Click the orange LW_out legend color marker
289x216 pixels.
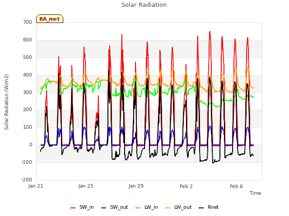[x=168, y=208]
